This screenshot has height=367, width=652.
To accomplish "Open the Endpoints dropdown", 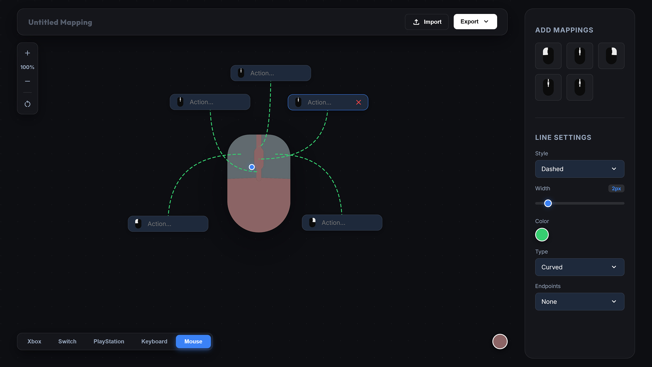I will 579,301.
